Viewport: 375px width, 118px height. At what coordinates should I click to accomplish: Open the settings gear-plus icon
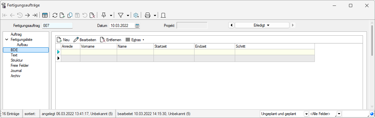(x=136, y=15)
